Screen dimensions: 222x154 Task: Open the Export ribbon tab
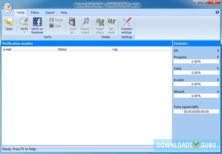point(50,13)
